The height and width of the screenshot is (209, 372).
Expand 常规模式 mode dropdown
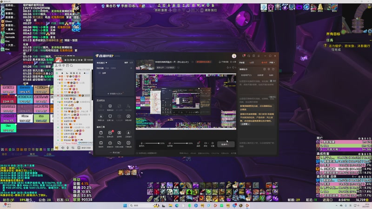(102, 63)
